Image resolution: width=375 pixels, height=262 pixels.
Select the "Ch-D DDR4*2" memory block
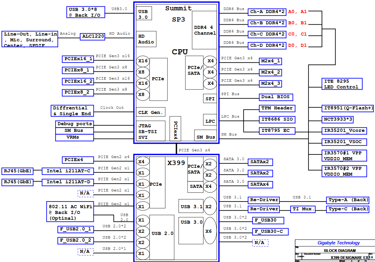tap(267, 46)
